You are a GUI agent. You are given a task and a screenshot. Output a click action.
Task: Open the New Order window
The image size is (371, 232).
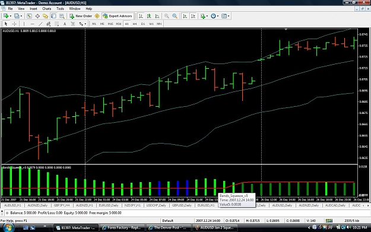coord(81,16)
